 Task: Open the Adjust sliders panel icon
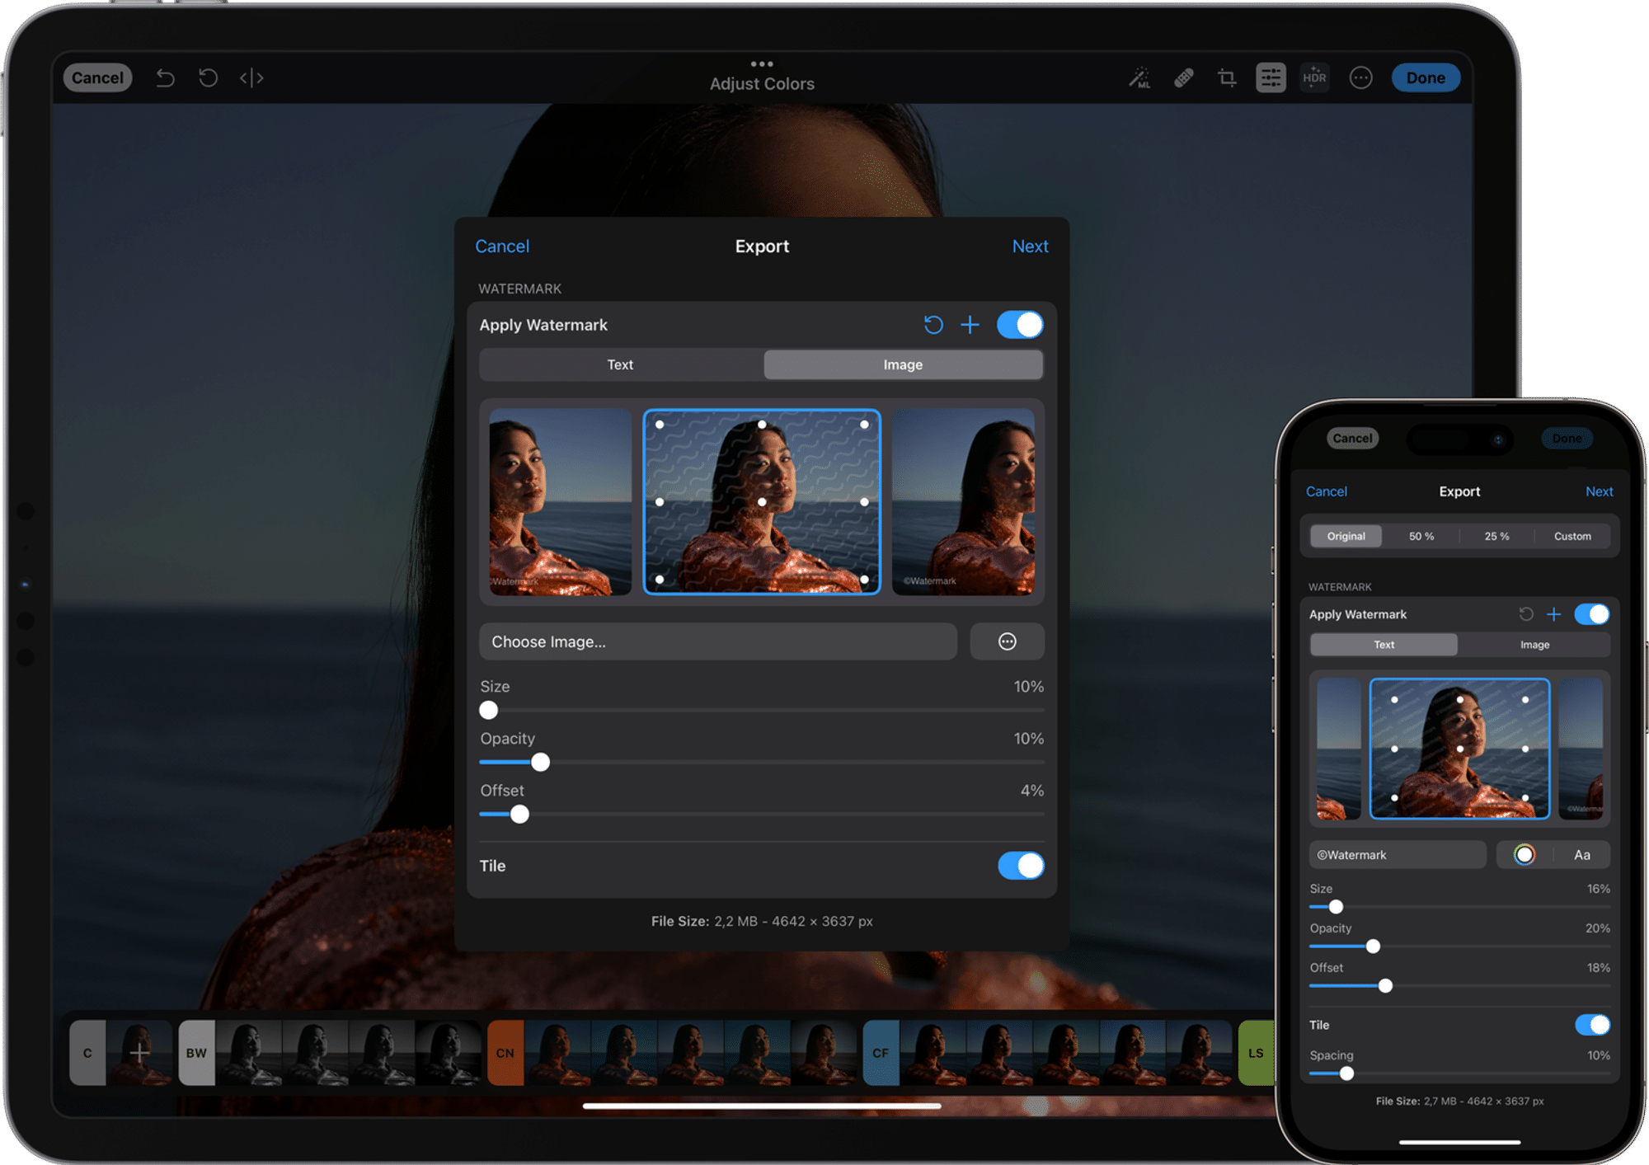coord(1271,78)
